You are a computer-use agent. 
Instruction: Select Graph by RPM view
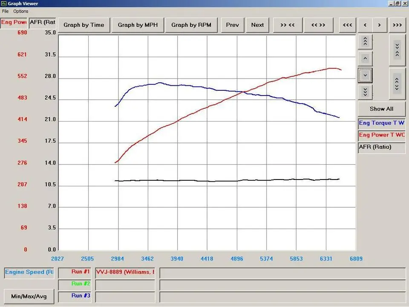[191, 25]
